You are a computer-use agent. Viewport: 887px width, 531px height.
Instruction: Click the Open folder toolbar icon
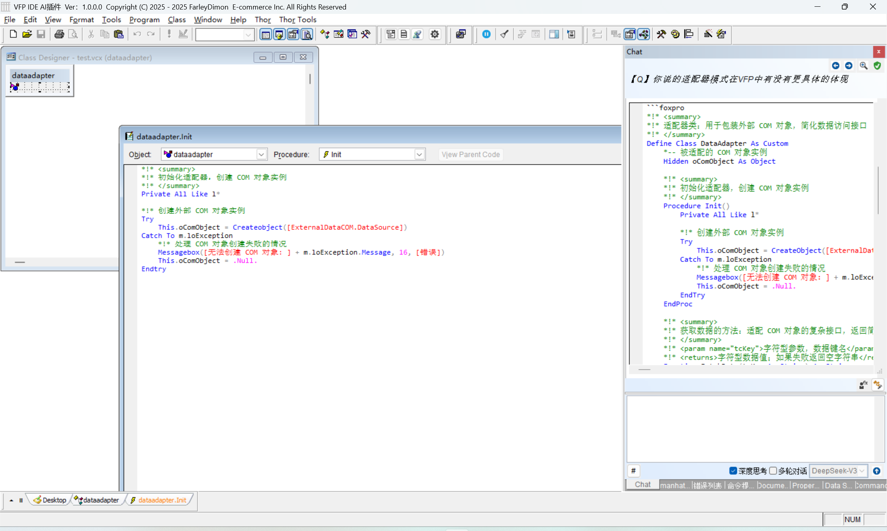pyautogui.click(x=27, y=34)
